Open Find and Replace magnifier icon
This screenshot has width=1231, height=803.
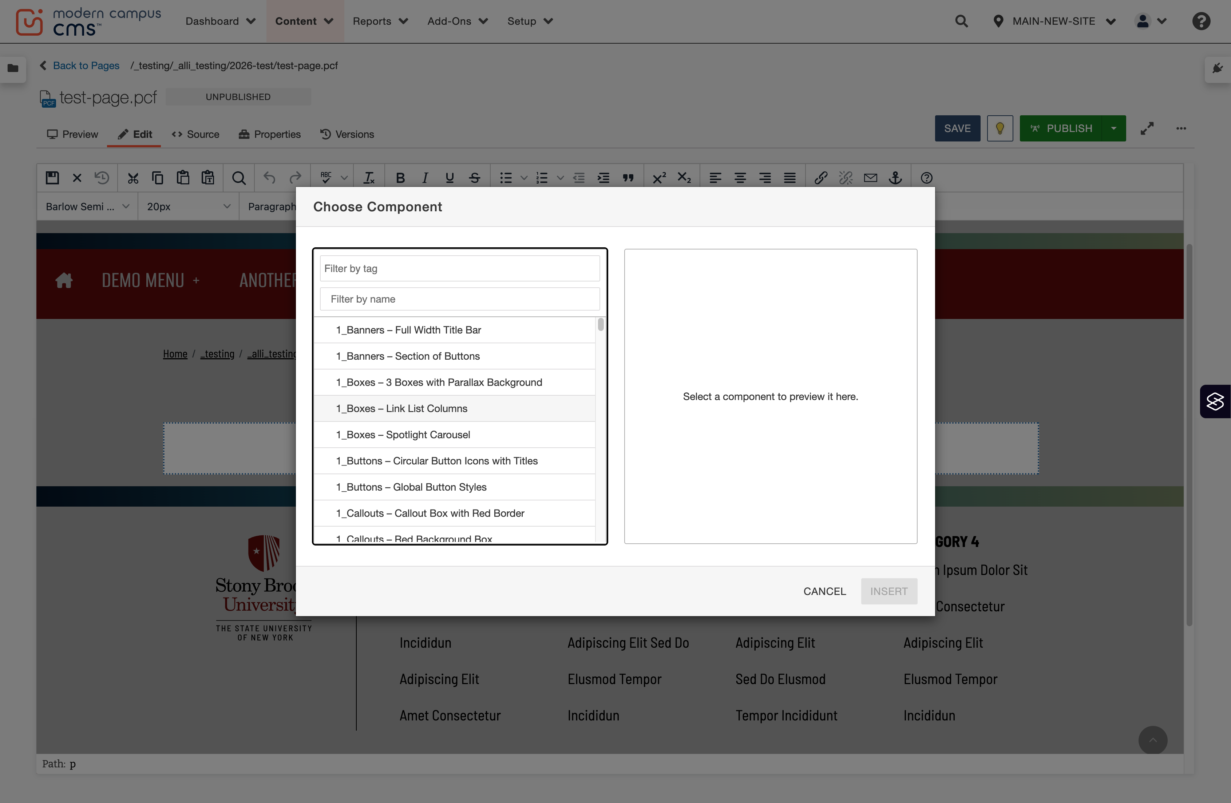(x=238, y=178)
